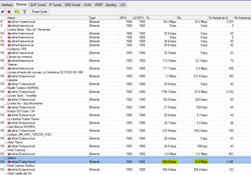This screenshot has width=251, height=175.
Task: Click the highlighted 5.4 Mbps Rx value
Action: coord(201,162)
